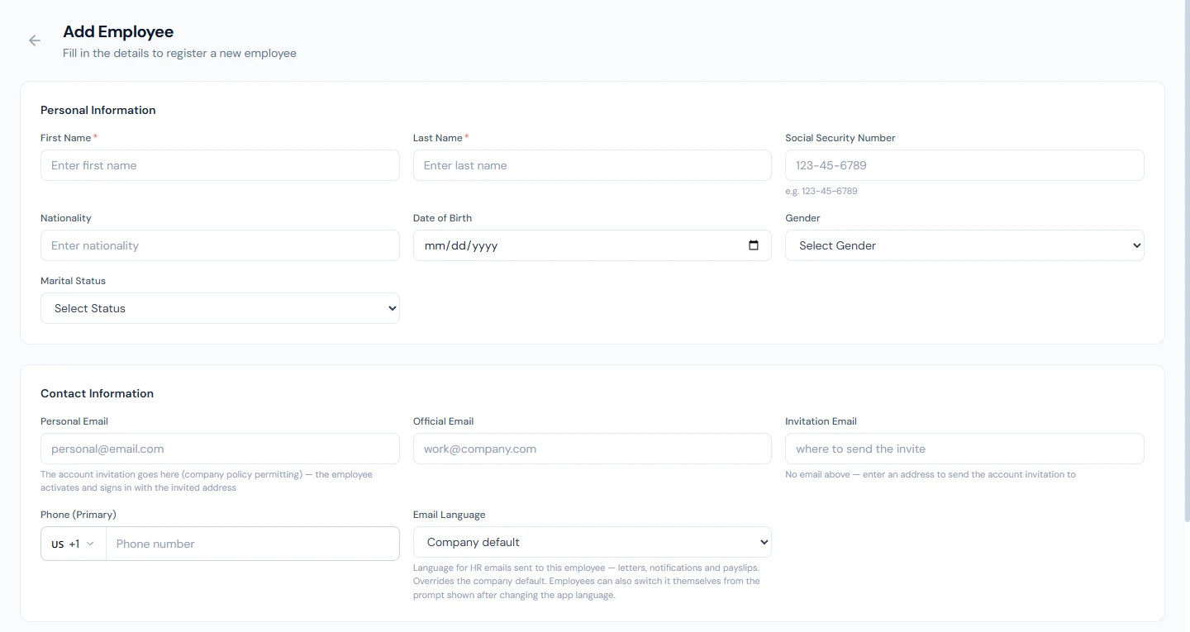Click the First Name input field
Viewport: 1190px width, 632px height.
click(220, 165)
